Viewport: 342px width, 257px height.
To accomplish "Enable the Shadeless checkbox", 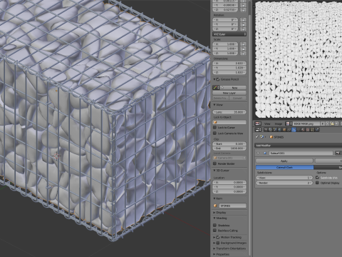I will tap(215, 225).
